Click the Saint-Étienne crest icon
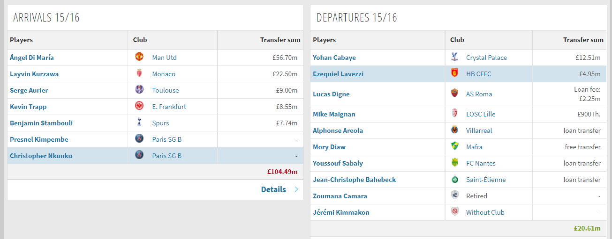Screen dimensions: 612x239 click(x=454, y=179)
